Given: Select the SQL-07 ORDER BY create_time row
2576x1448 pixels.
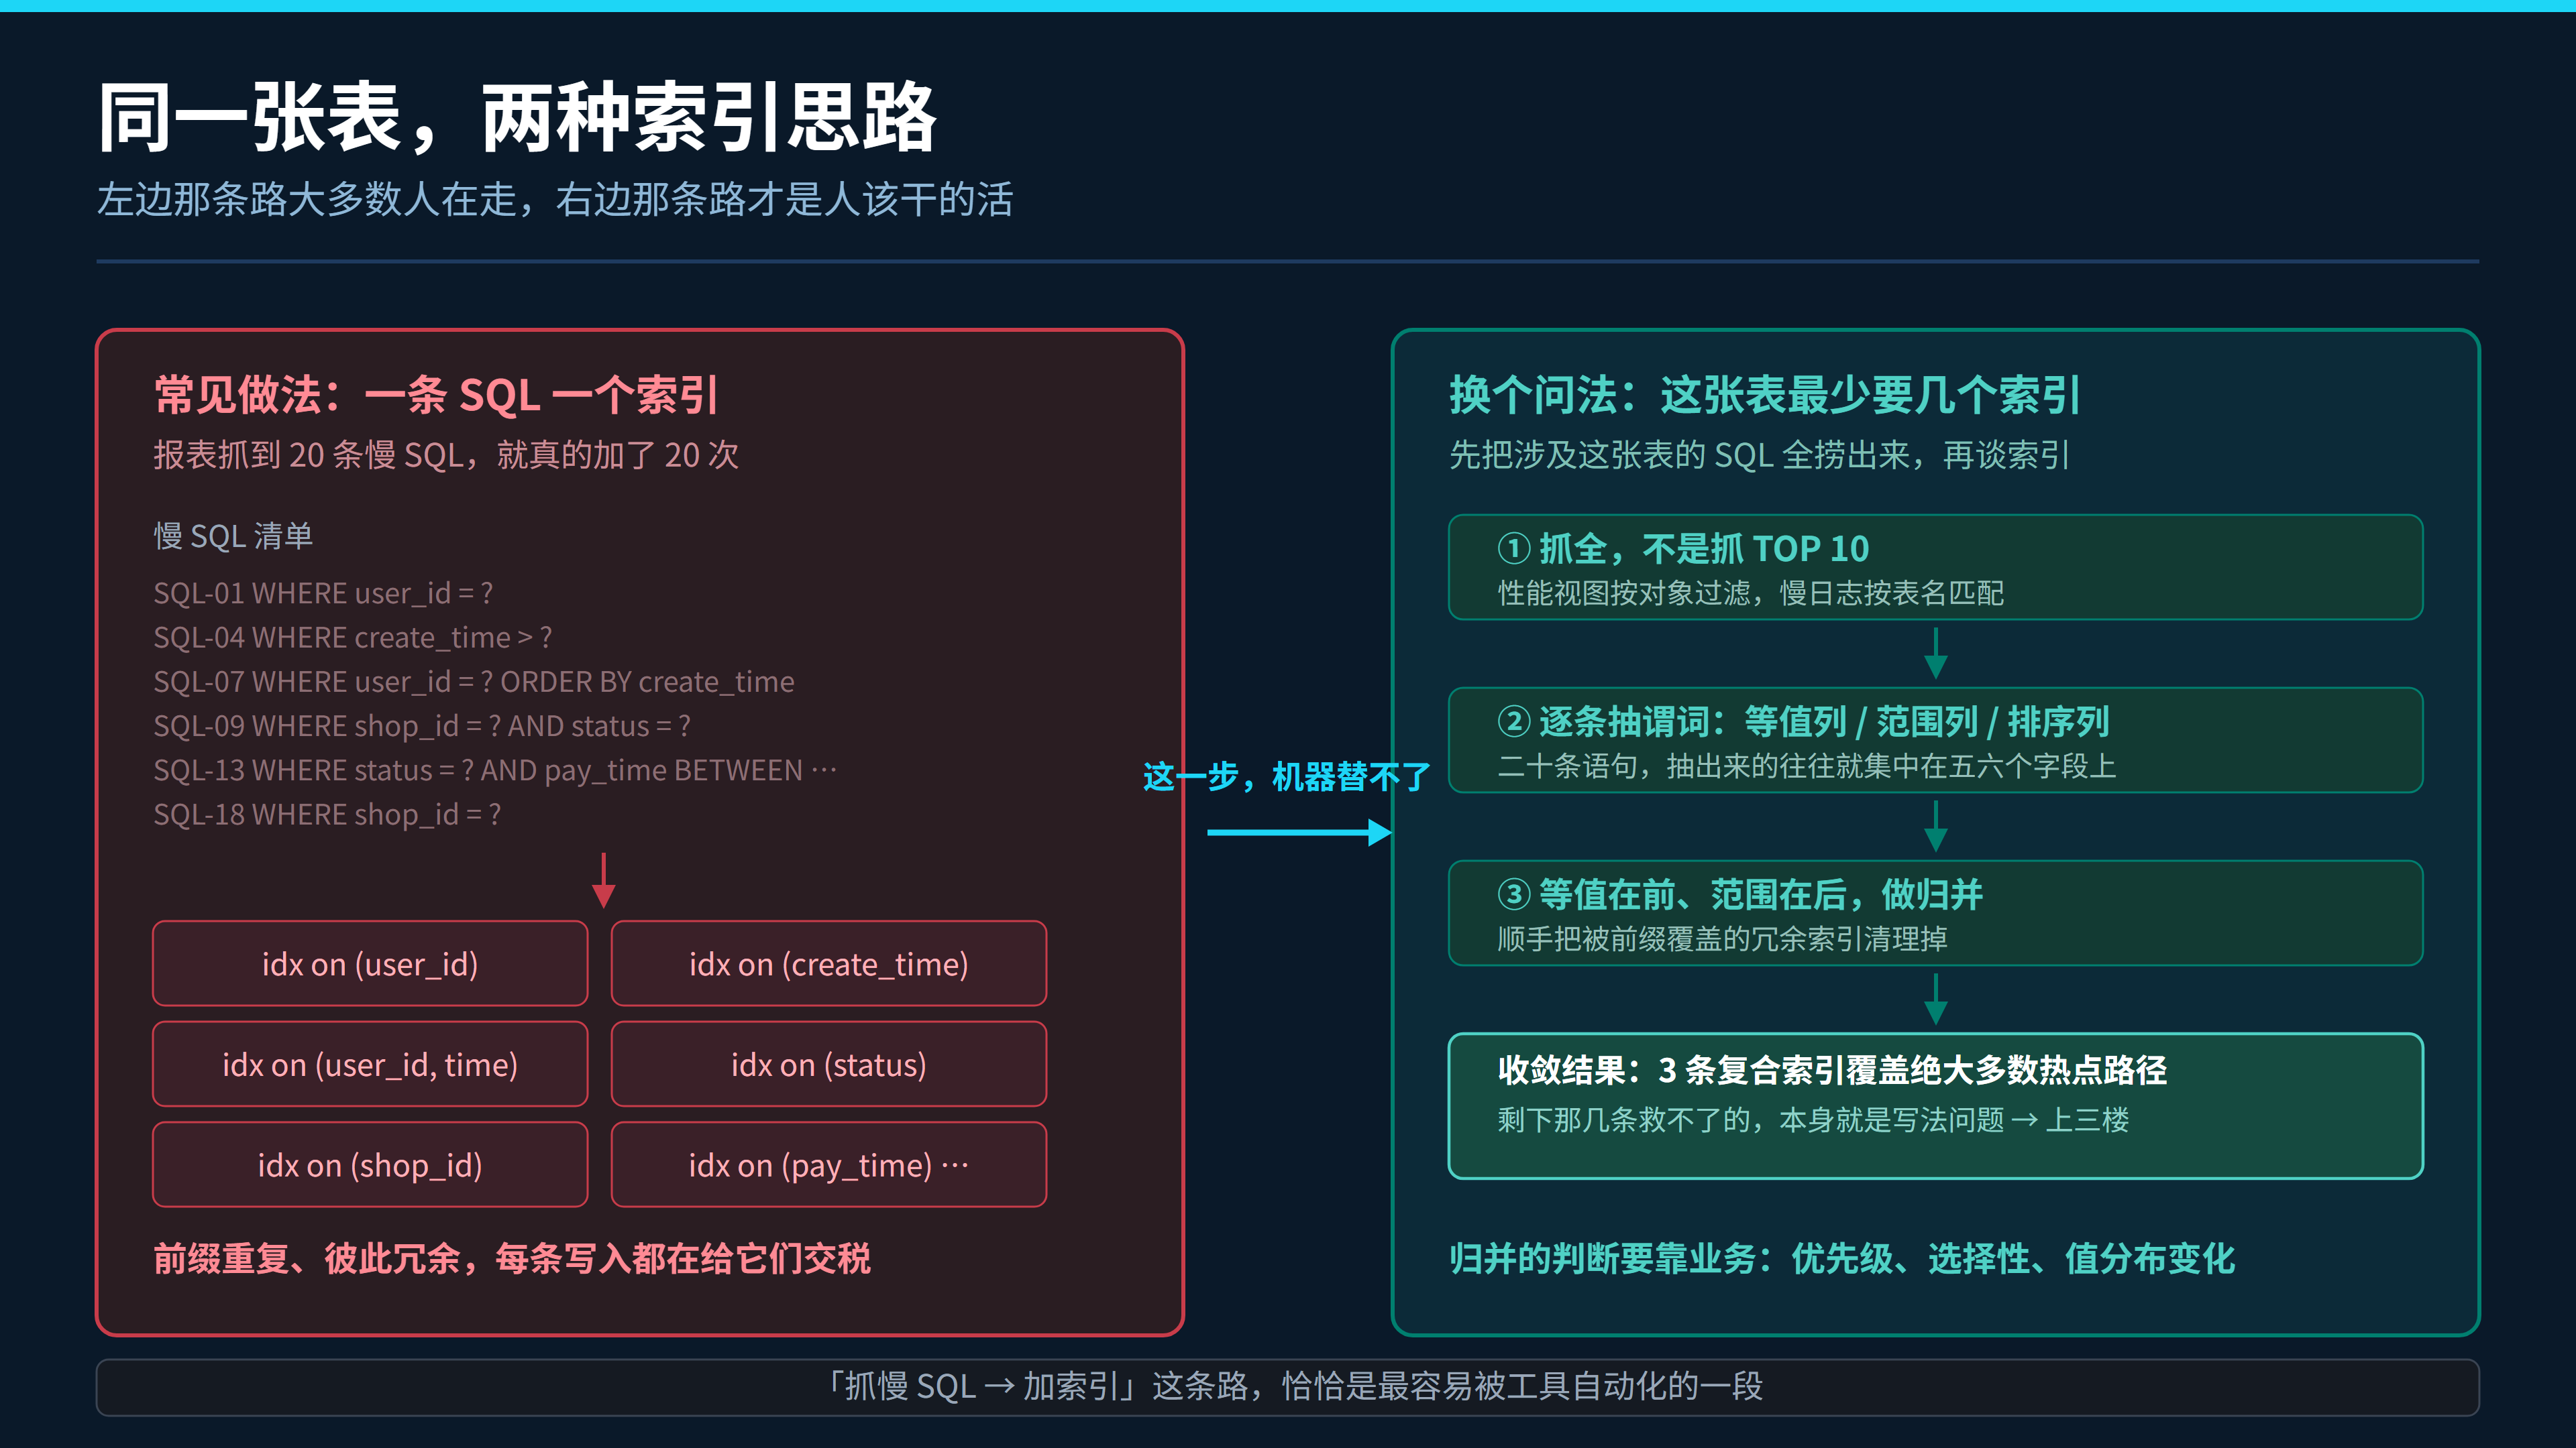Looking at the screenshot, I should click(x=474, y=682).
